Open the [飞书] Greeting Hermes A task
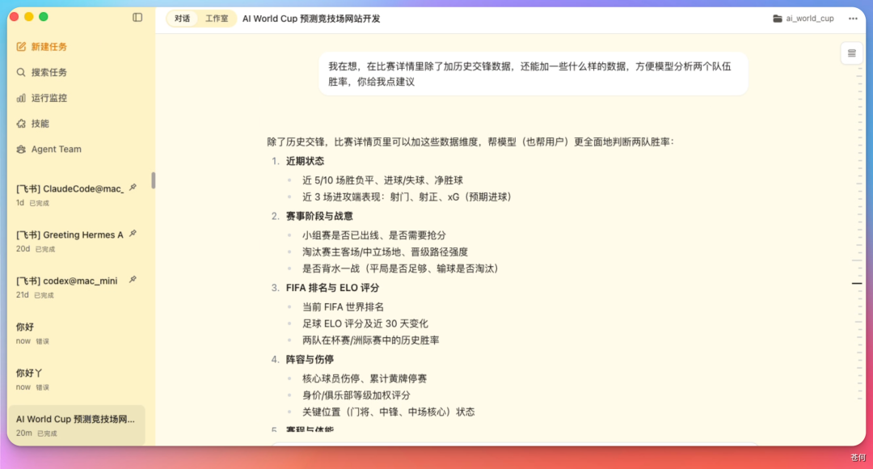This screenshot has height=469, width=873. click(78, 241)
